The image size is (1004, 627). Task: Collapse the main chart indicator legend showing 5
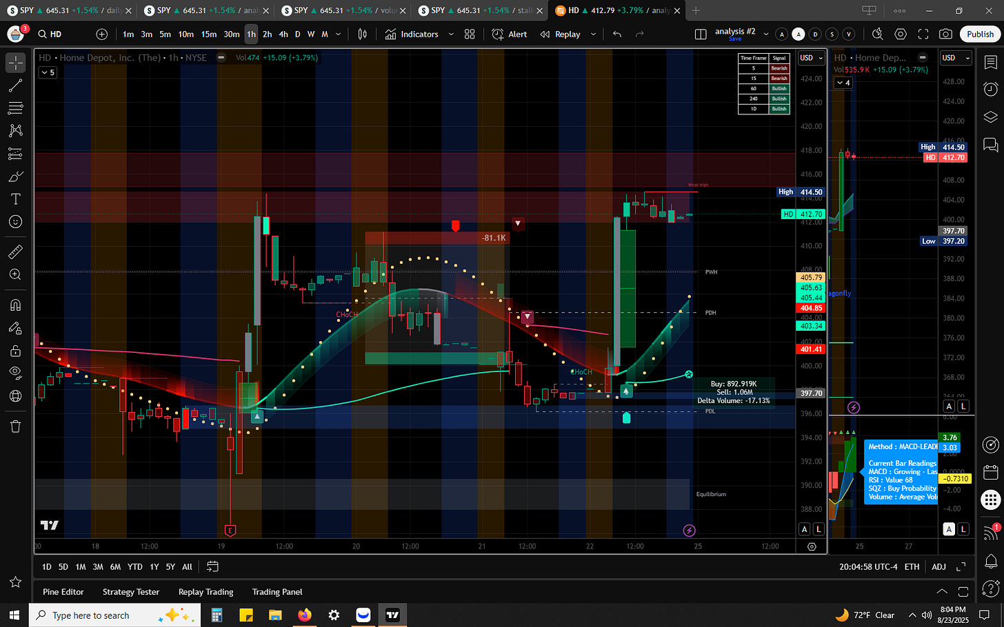48,72
